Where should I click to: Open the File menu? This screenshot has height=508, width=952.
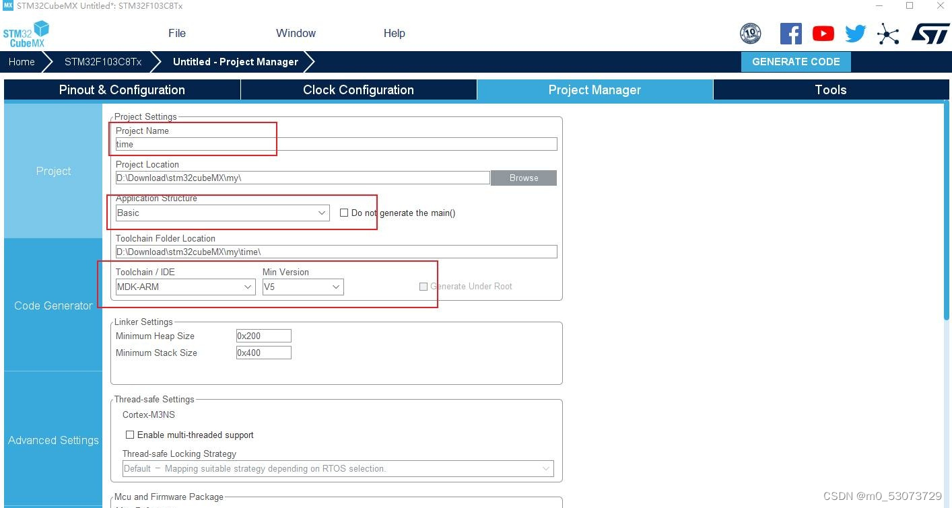point(177,33)
